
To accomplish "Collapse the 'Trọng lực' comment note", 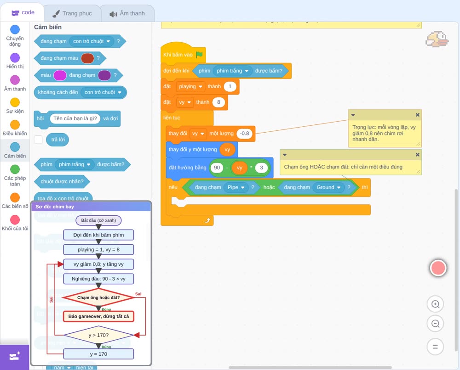I will click(x=353, y=115).
